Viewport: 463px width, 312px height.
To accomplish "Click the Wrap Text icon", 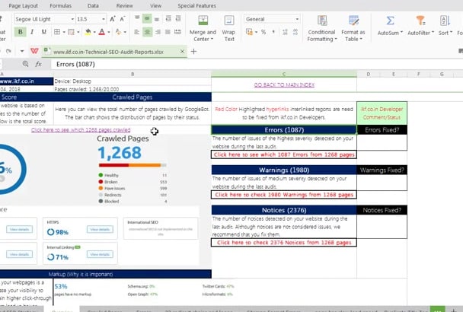I will [228, 21].
